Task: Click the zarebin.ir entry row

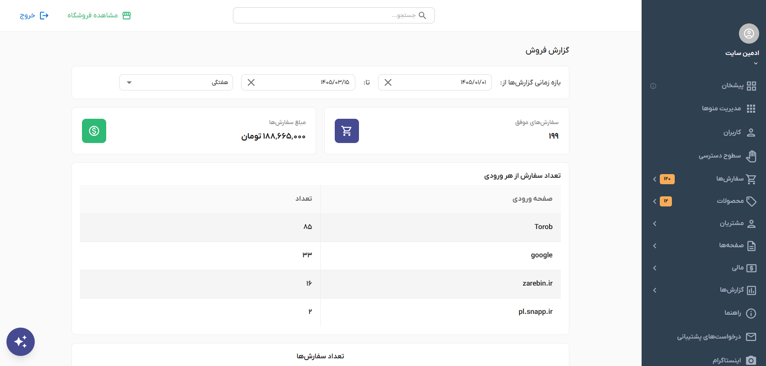Action: [320, 284]
